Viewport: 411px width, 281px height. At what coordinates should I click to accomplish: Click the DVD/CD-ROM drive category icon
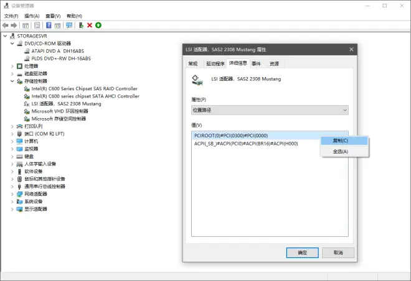(20, 44)
